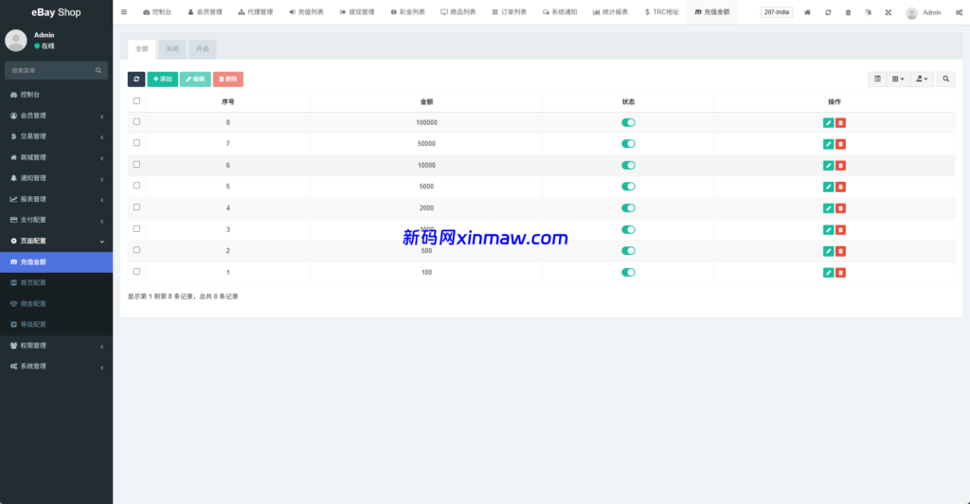Edit the row with amount 10000
This screenshot has height=504, width=970.
pos(828,165)
